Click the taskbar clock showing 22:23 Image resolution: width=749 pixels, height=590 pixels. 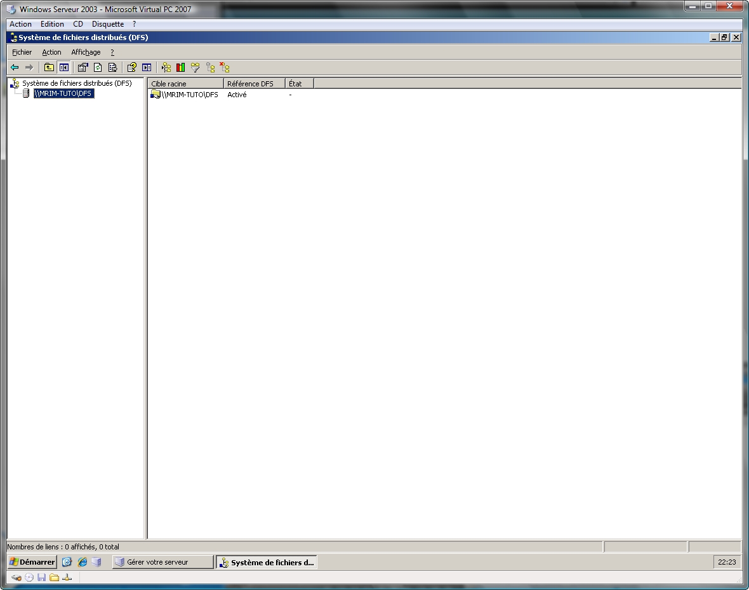[x=727, y=562]
